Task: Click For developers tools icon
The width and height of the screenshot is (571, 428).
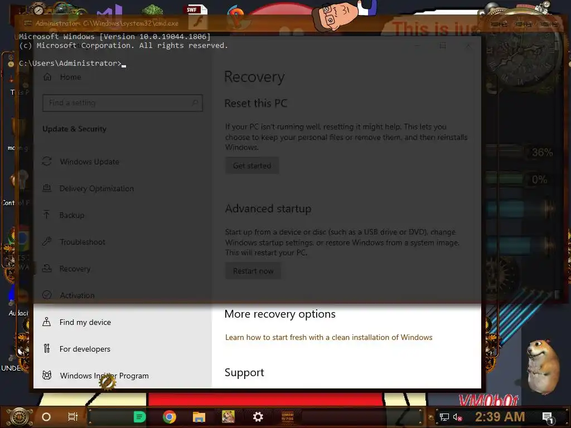Action: tap(47, 349)
